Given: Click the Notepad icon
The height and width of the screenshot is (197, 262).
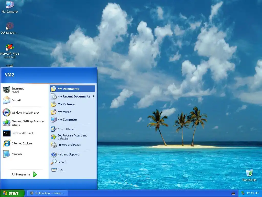Looking at the screenshot, I should pyautogui.click(x=6, y=154).
